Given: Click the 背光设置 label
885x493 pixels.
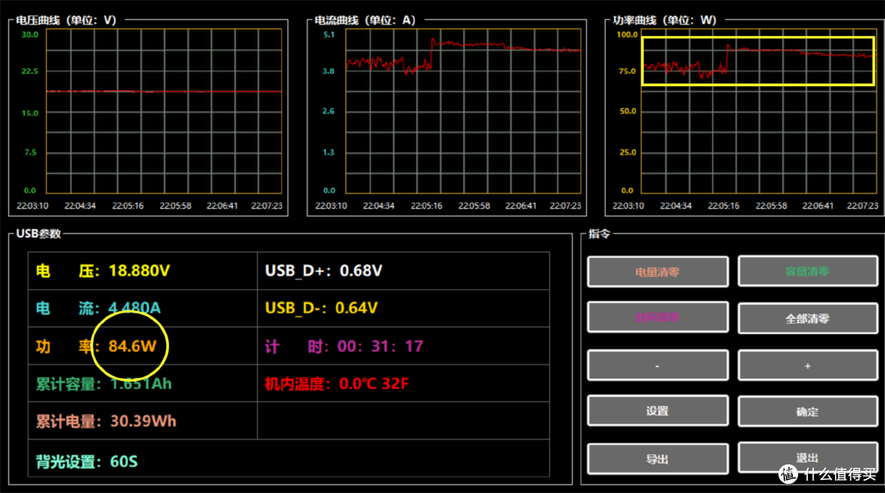Looking at the screenshot, I should pos(68,462).
